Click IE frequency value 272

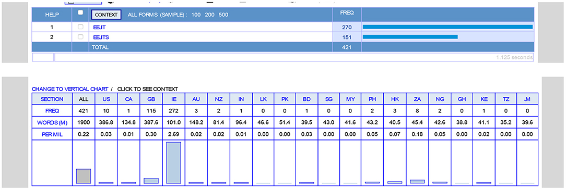point(173,110)
